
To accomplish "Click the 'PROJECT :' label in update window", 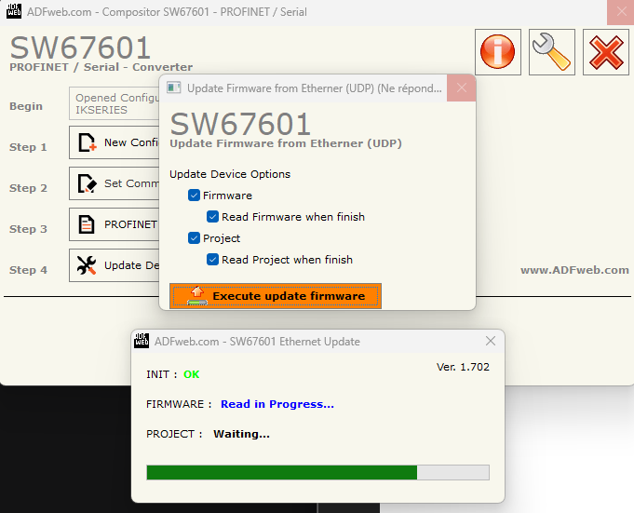I will point(174,434).
